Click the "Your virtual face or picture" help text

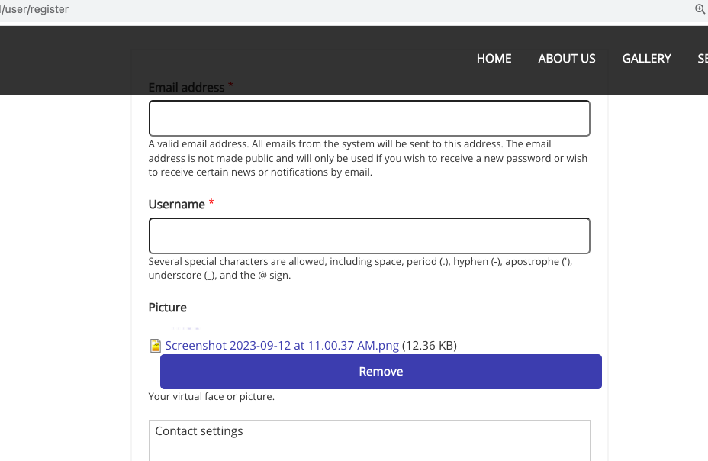point(211,397)
